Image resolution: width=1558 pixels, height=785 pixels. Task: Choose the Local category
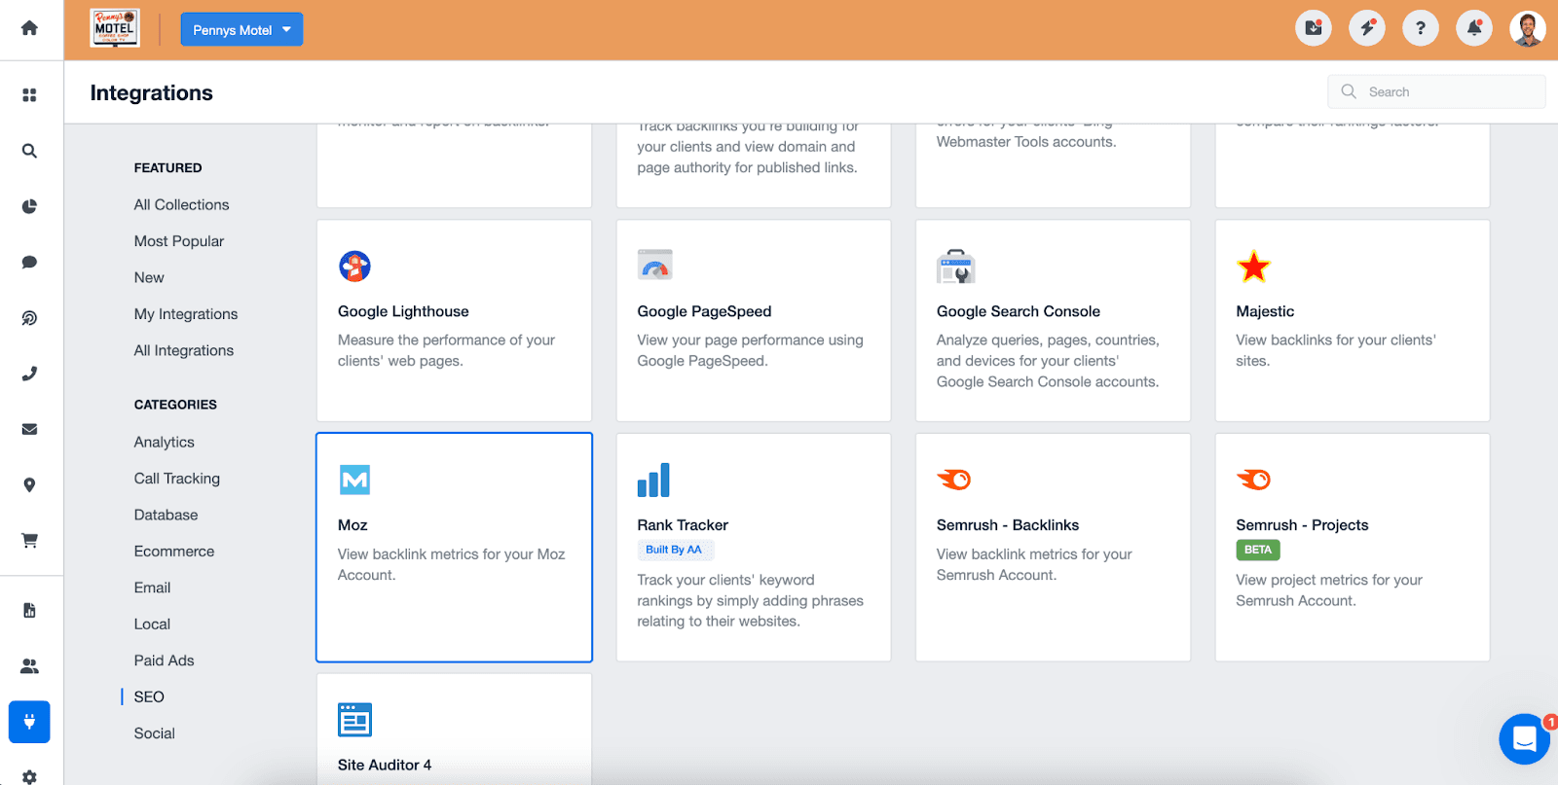point(152,624)
